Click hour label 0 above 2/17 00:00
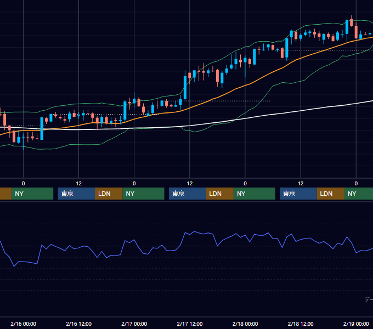The height and width of the screenshot is (329, 373). pos(134,184)
